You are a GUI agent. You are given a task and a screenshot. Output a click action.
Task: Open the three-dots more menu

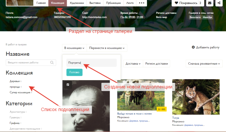[142, 3]
